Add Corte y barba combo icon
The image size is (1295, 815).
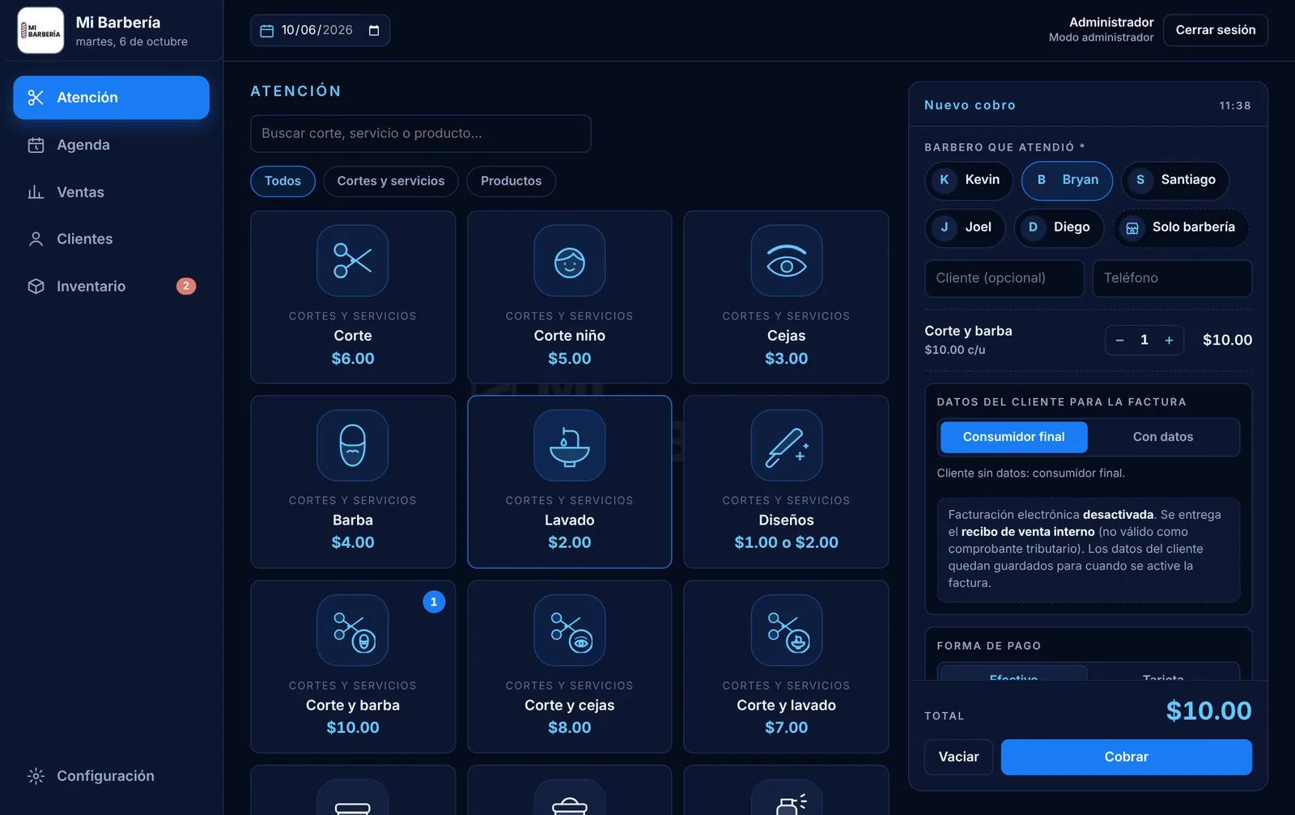pyautogui.click(x=353, y=630)
